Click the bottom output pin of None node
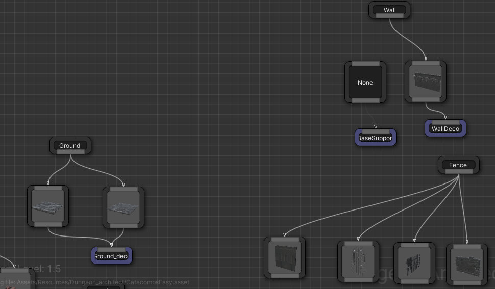Viewport: 495px width, 289px height. click(x=365, y=101)
